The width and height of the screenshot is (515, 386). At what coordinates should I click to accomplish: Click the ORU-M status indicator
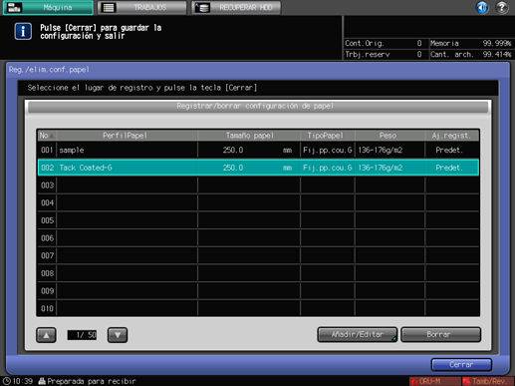[435, 381]
